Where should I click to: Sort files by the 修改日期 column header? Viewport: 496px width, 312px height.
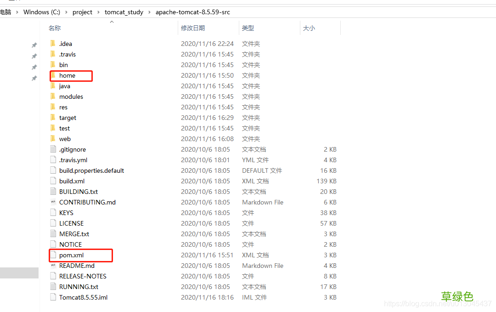(x=193, y=28)
